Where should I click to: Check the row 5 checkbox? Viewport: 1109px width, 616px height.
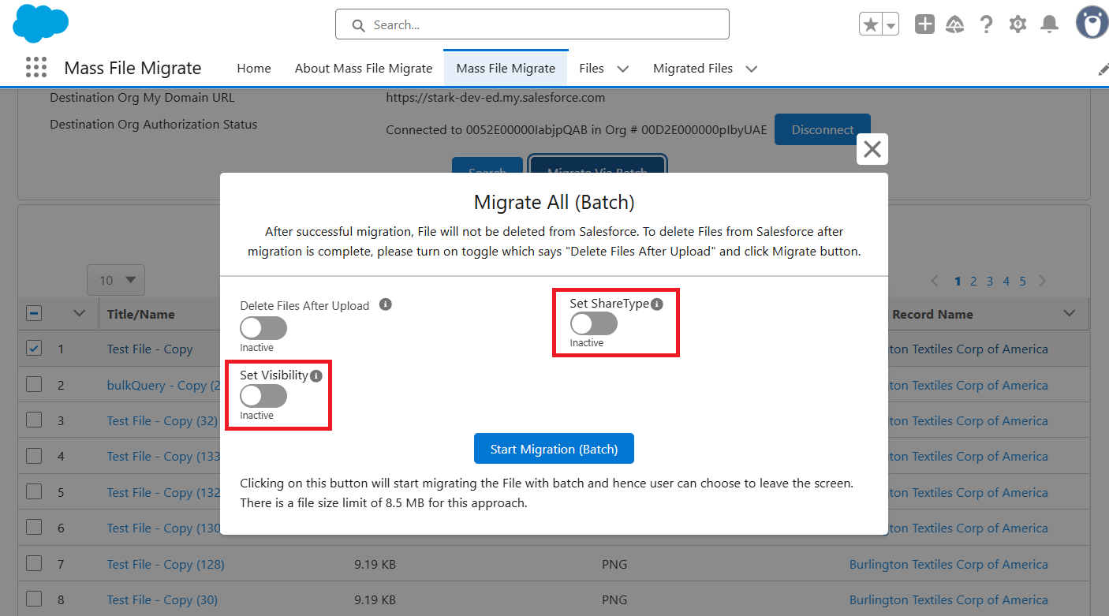point(34,492)
